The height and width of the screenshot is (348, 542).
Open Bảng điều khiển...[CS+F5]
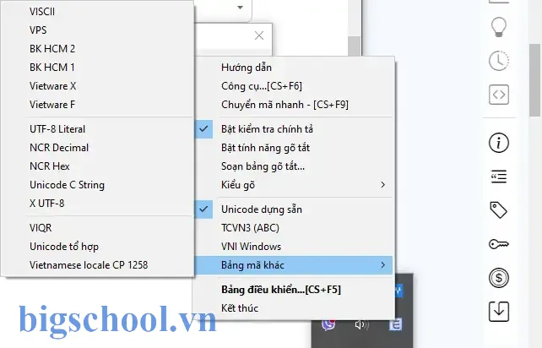click(294, 290)
